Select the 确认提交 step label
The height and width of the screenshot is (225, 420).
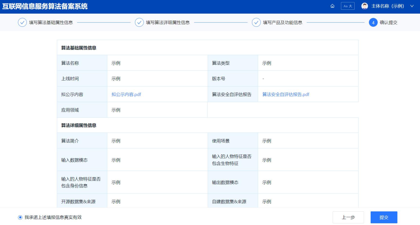388,23
